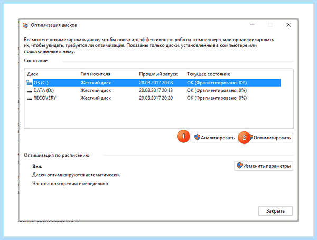Click the Прошлый запуск column header
Image resolution: width=317 pixels, height=240 pixels.
[158, 74]
